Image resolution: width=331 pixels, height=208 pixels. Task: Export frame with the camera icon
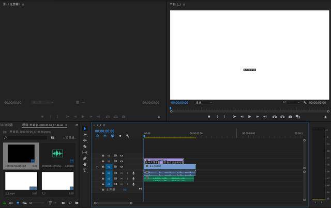[x=290, y=117]
